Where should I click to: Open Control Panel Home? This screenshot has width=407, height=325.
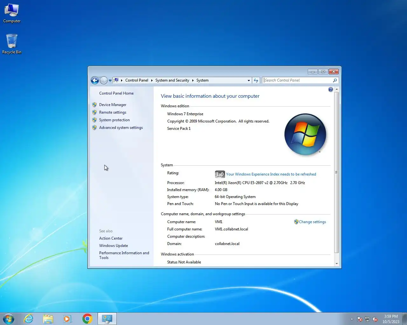click(x=116, y=93)
